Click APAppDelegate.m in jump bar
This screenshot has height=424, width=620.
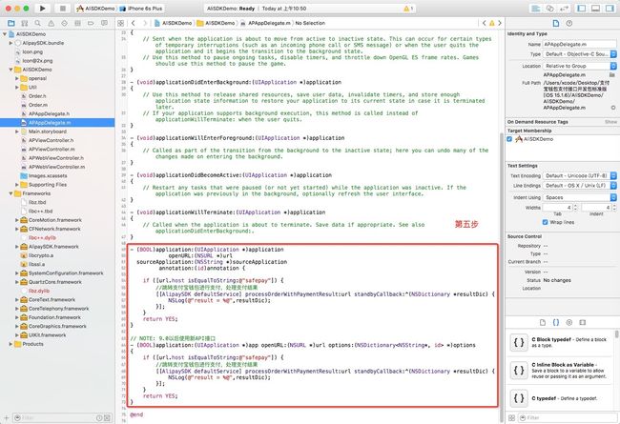coord(266,23)
